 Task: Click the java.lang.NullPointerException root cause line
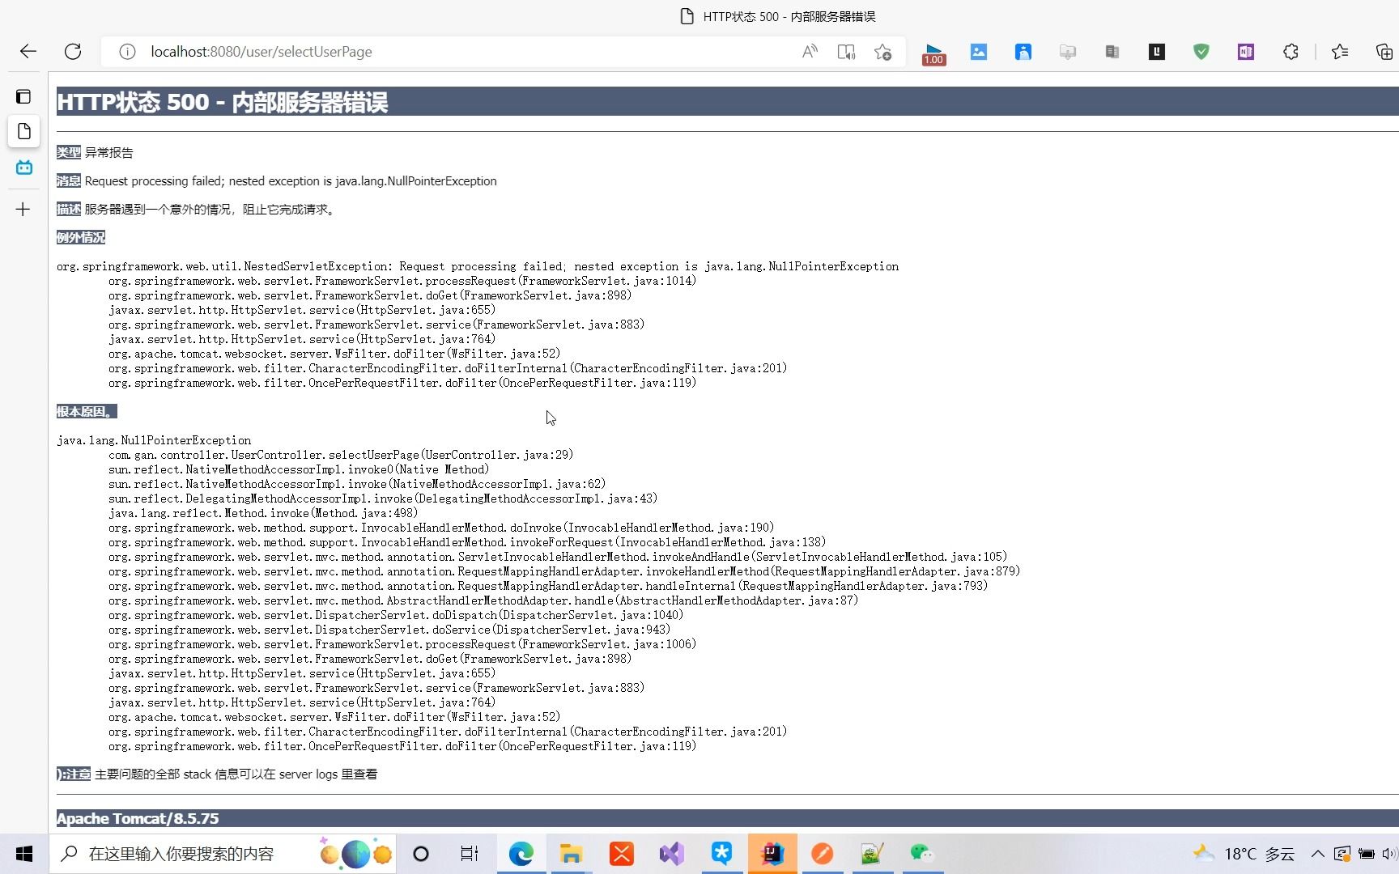click(x=154, y=440)
